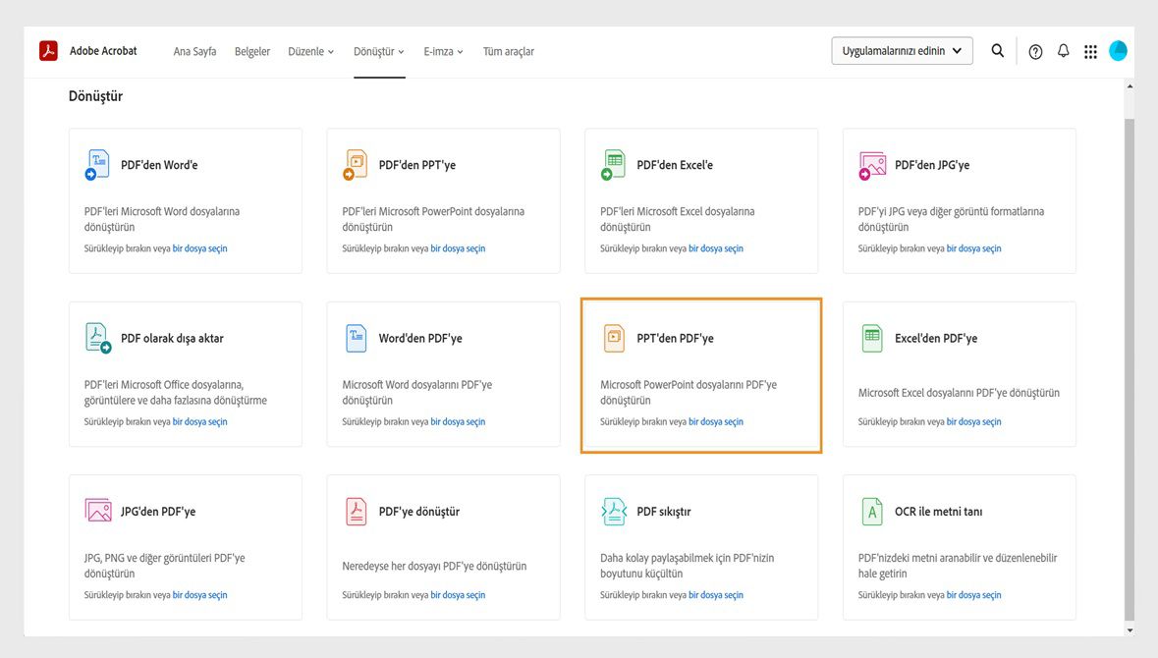Open the Uygulamalarınızı edinin dropdown

tap(902, 51)
